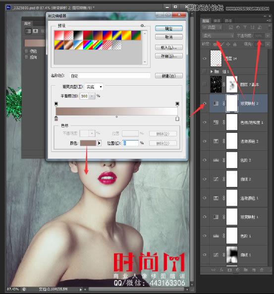274x294 pixels.
Task: Enable 仿色 dither checkbox in Properties
Action: [26, 51]
